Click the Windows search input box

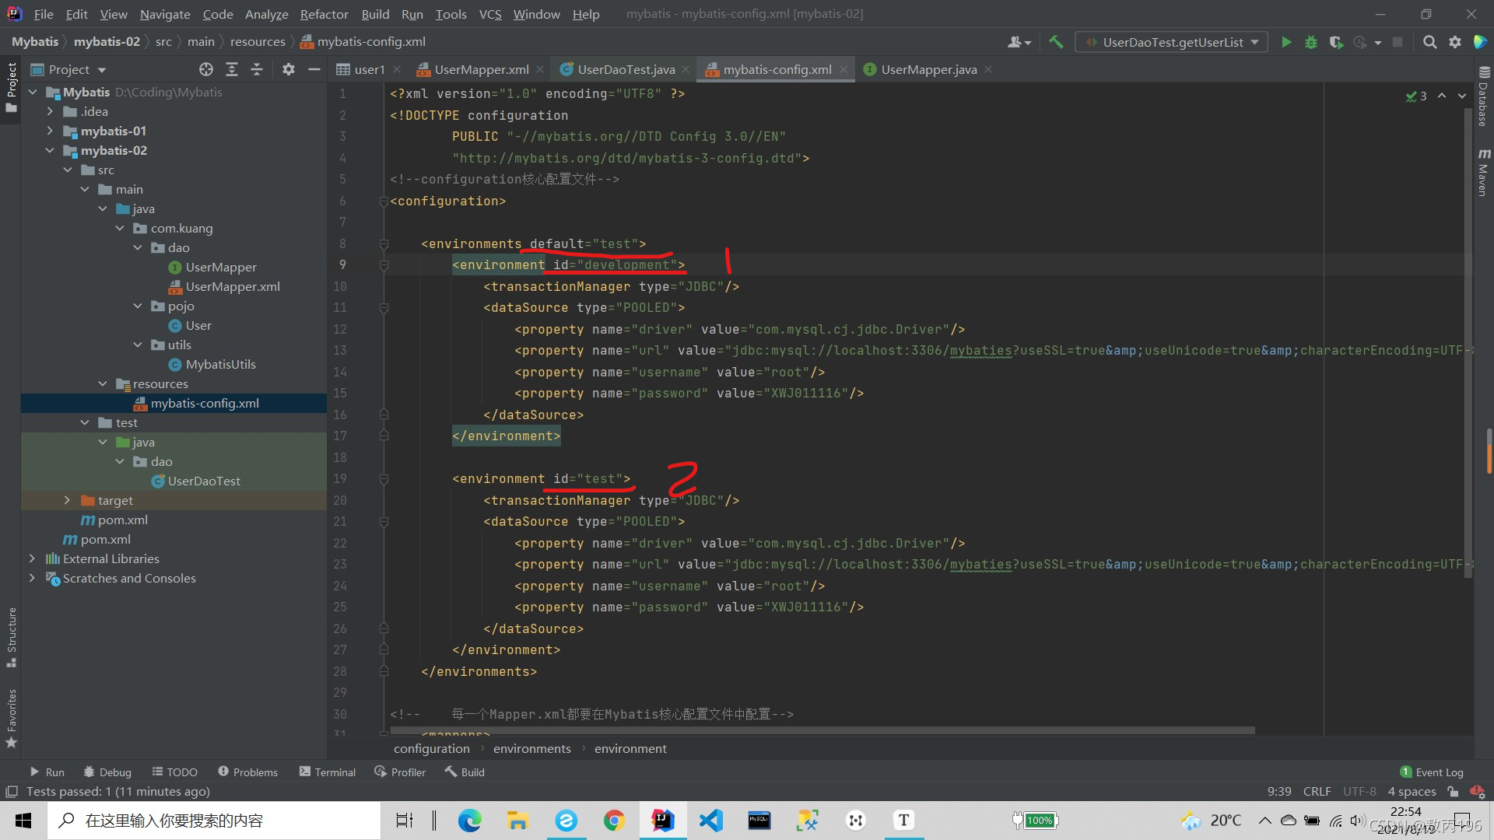coord(215,821)
